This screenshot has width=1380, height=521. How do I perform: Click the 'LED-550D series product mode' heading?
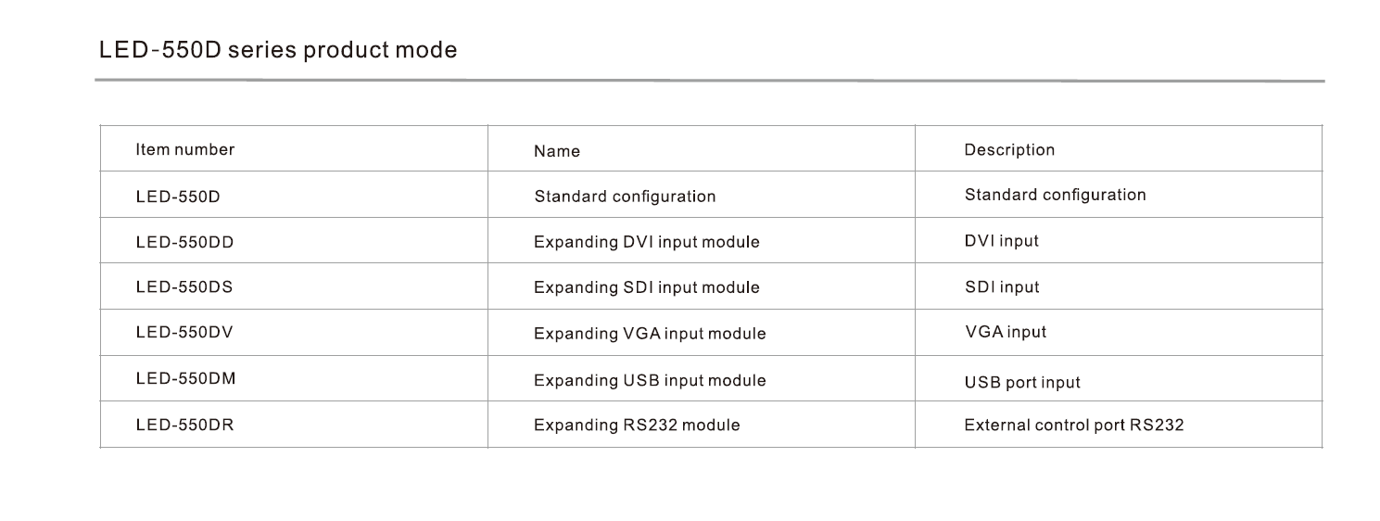click(278, 50)
